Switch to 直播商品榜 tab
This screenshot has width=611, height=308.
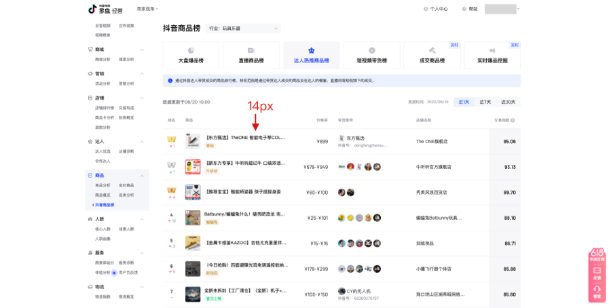(251, 56)
